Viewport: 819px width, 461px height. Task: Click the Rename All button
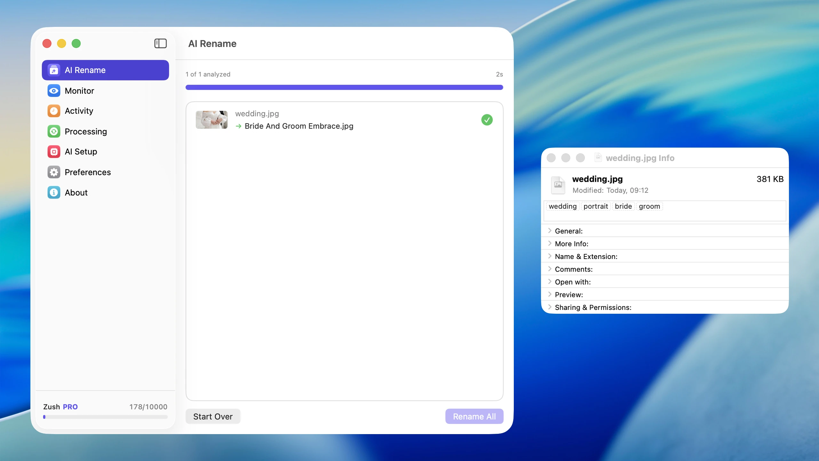coord(474,416)
